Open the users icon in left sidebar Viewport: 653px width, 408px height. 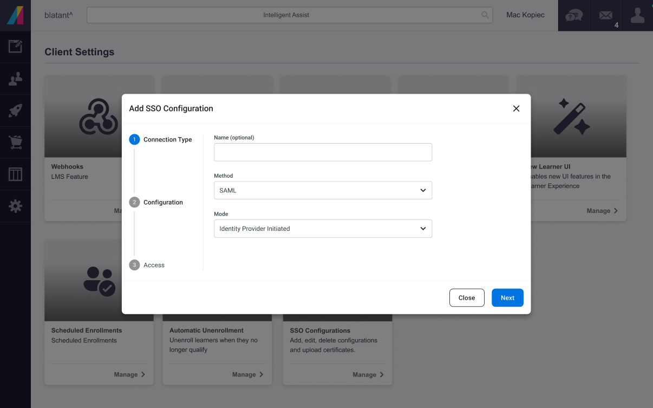coord(15,79)
